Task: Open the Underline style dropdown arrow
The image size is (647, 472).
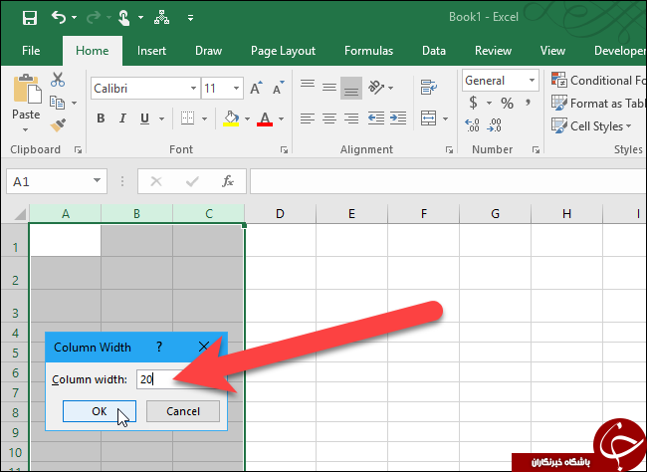Action: pyautogui.click(x=161, y=118)
